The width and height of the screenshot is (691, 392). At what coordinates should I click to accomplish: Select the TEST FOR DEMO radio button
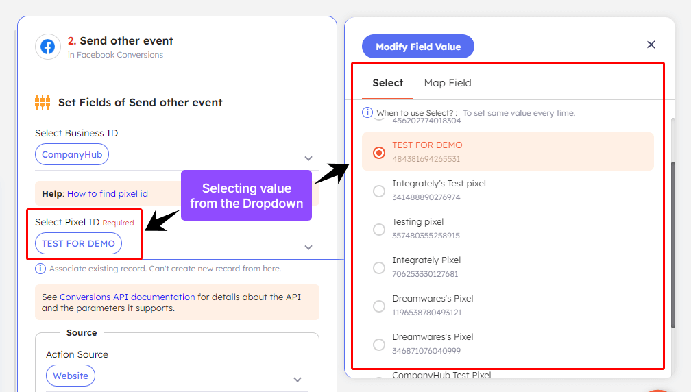tap(379, 152)
